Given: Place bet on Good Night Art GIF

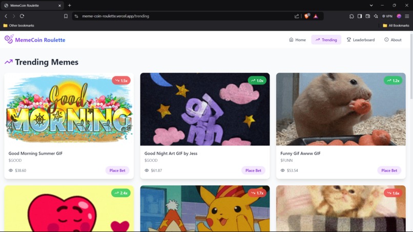Looking at the screenshot, I should point(253,171).
